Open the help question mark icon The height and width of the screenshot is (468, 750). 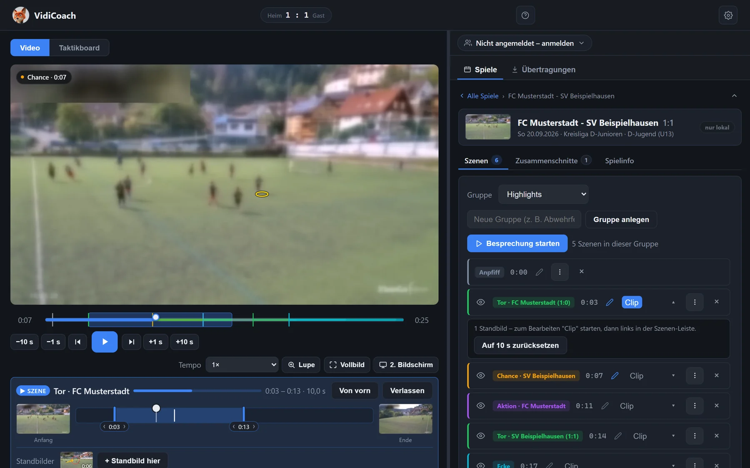click(525, 15)
